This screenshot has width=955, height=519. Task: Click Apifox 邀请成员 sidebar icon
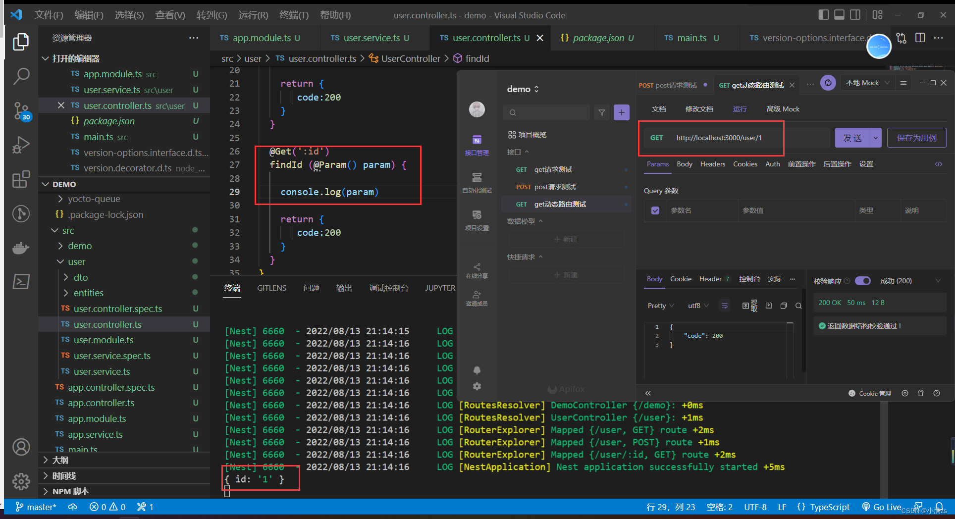coord(477,299)
